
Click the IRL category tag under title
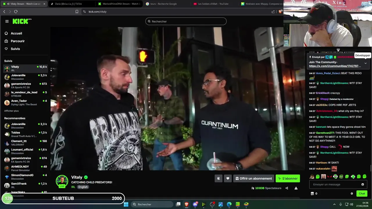(x=73, y=187)
